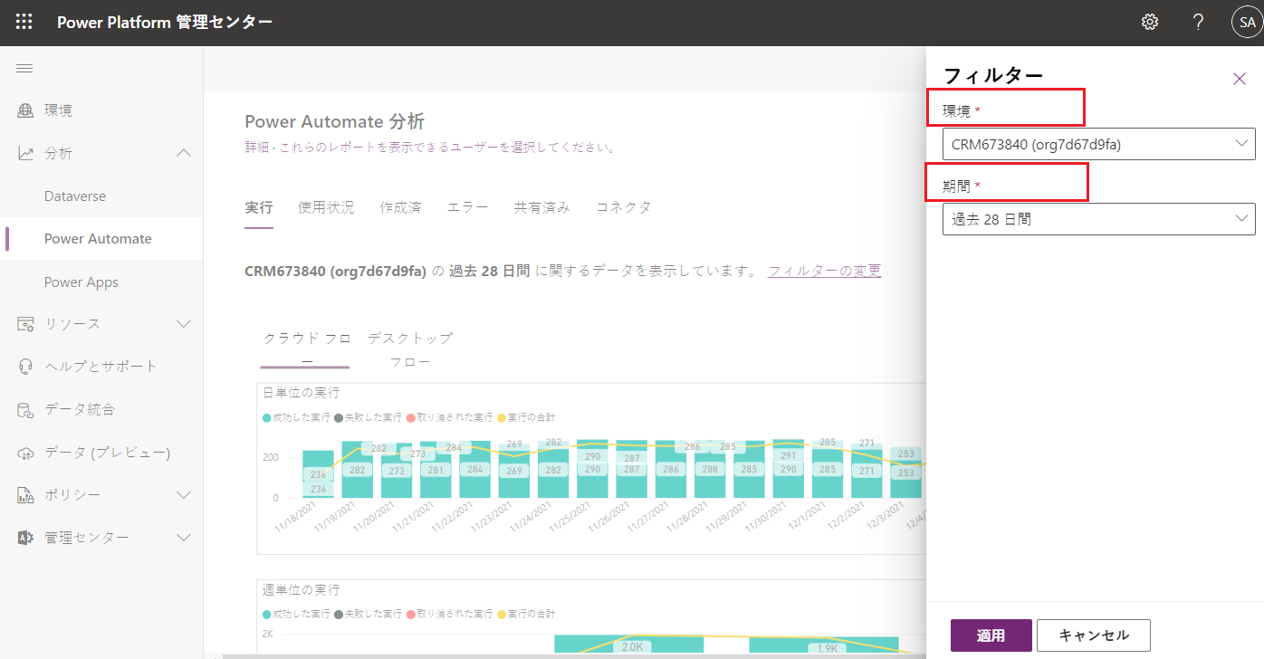Viewport: 1264px width, 659px height.
Task: Click the 12/1/2021 bar in daily chart
Action: tap(828, 469)
